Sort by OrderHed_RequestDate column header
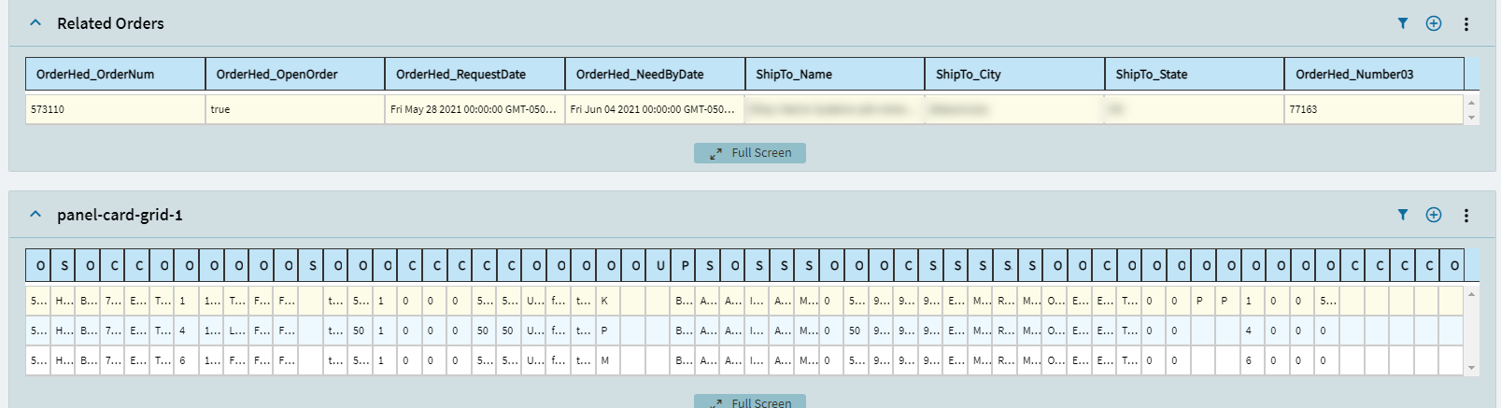The width and height of the screenshot is (1501, 408). [475, 74]
